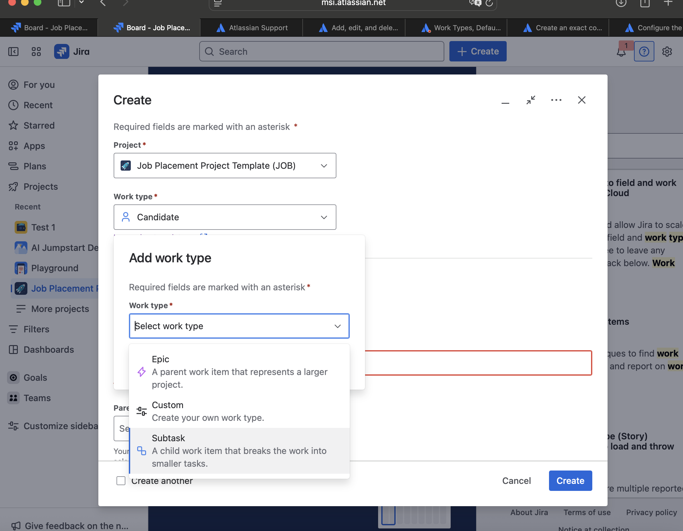
Task: Click the Search field
Action: click(x=321, y=51)
